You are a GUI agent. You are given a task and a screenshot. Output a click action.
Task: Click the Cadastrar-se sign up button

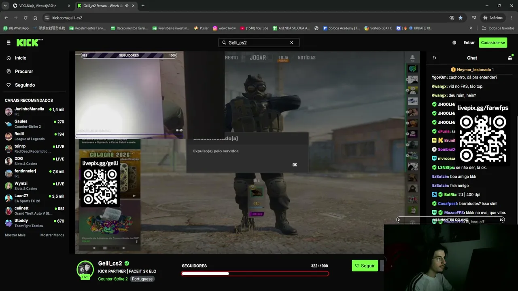tap(493, 42)
